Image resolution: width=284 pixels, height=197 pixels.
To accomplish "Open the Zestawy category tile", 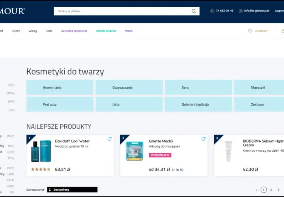I will pos(259,104).
